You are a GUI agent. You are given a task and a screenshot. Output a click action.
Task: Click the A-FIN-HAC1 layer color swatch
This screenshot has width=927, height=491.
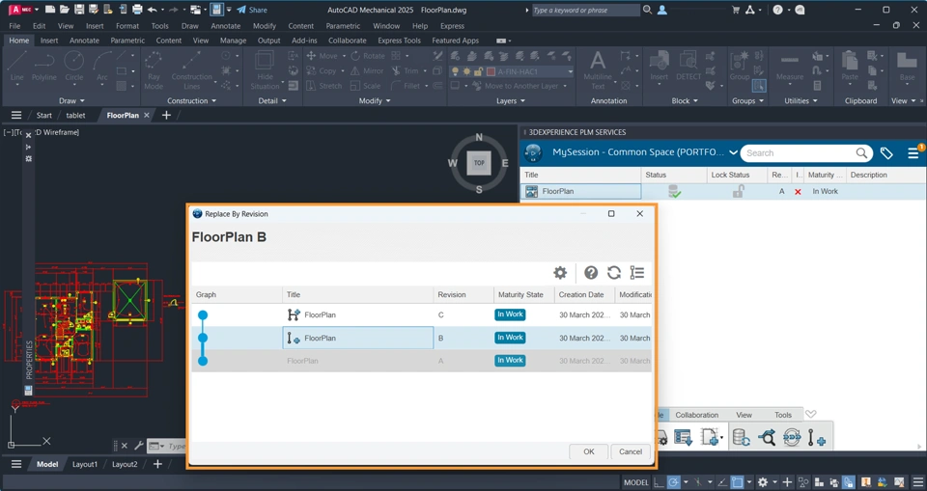[x=491, y=71]
